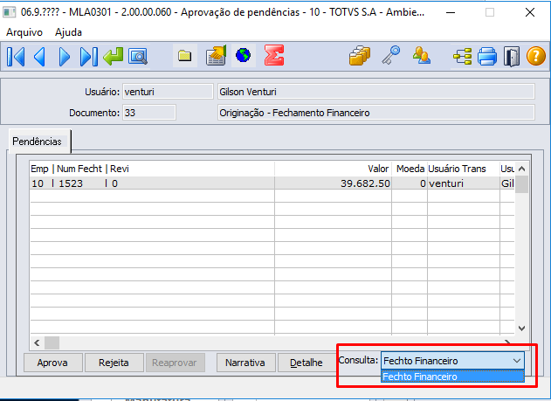Click the Emp | Num Fecht | Revi header

point(152,169)
